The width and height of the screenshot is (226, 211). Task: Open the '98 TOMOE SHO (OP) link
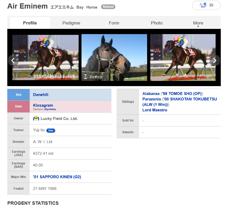[x=182, y=94]
